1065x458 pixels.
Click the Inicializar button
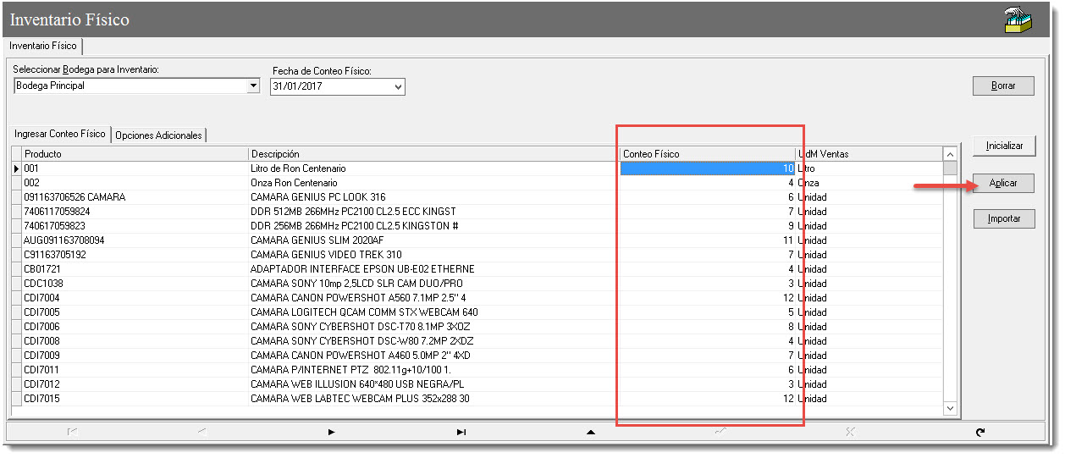point(1003,146)
